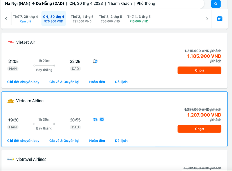The image size is (232, 171).
Task: Open the calendar date picker icon
Action: click(x=219, y=19)
